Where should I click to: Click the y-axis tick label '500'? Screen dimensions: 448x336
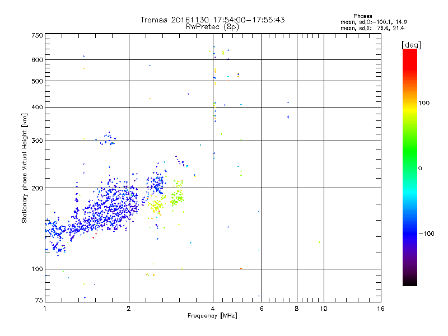pos(37,81)
